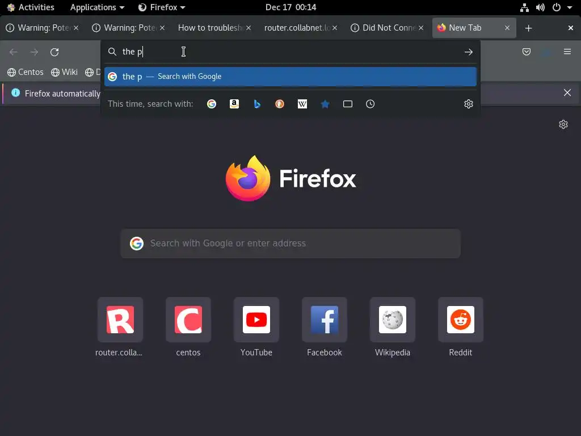
Task: Open the network status icon in top bar
Action: [524, 7]
